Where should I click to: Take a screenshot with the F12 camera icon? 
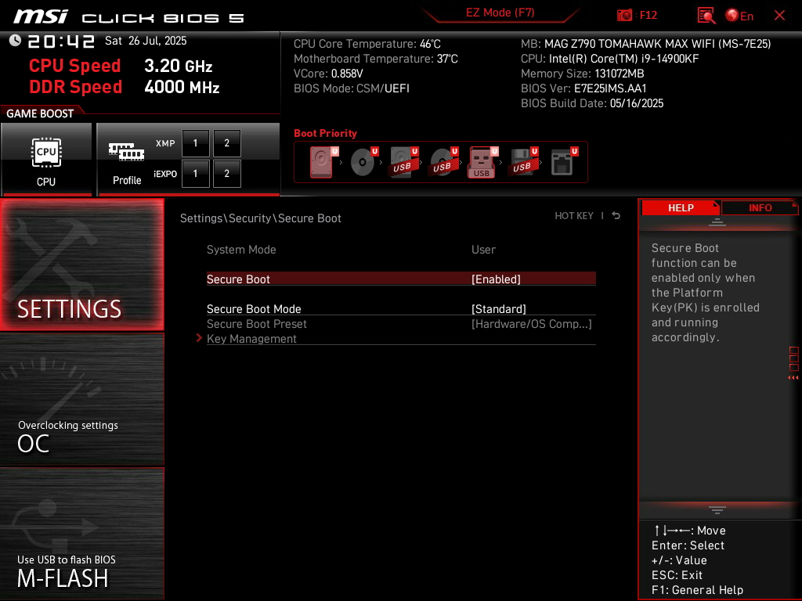624,16
